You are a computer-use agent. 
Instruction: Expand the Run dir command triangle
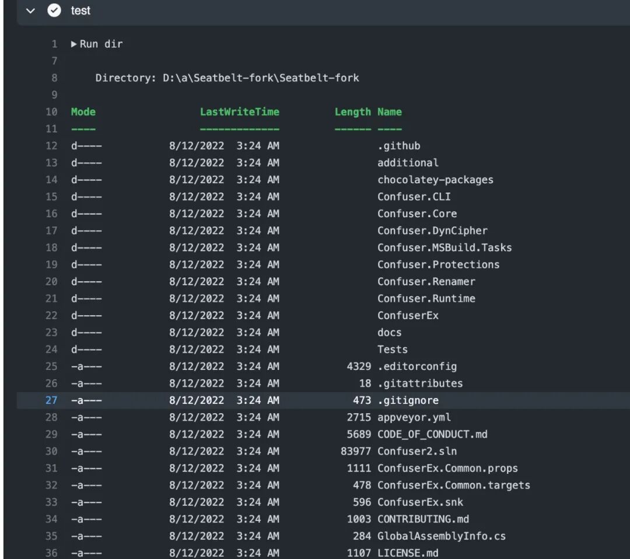[x=74, y=44]
